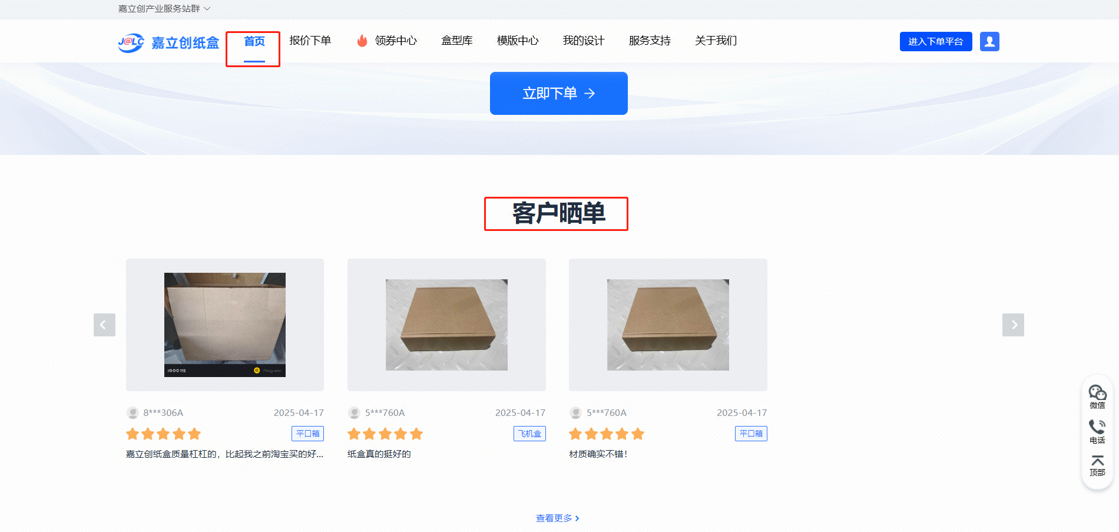The height and width of the screenshot is (532, 1119).
Task: Click the 立即下单 button
Action: tap(559, 93)
